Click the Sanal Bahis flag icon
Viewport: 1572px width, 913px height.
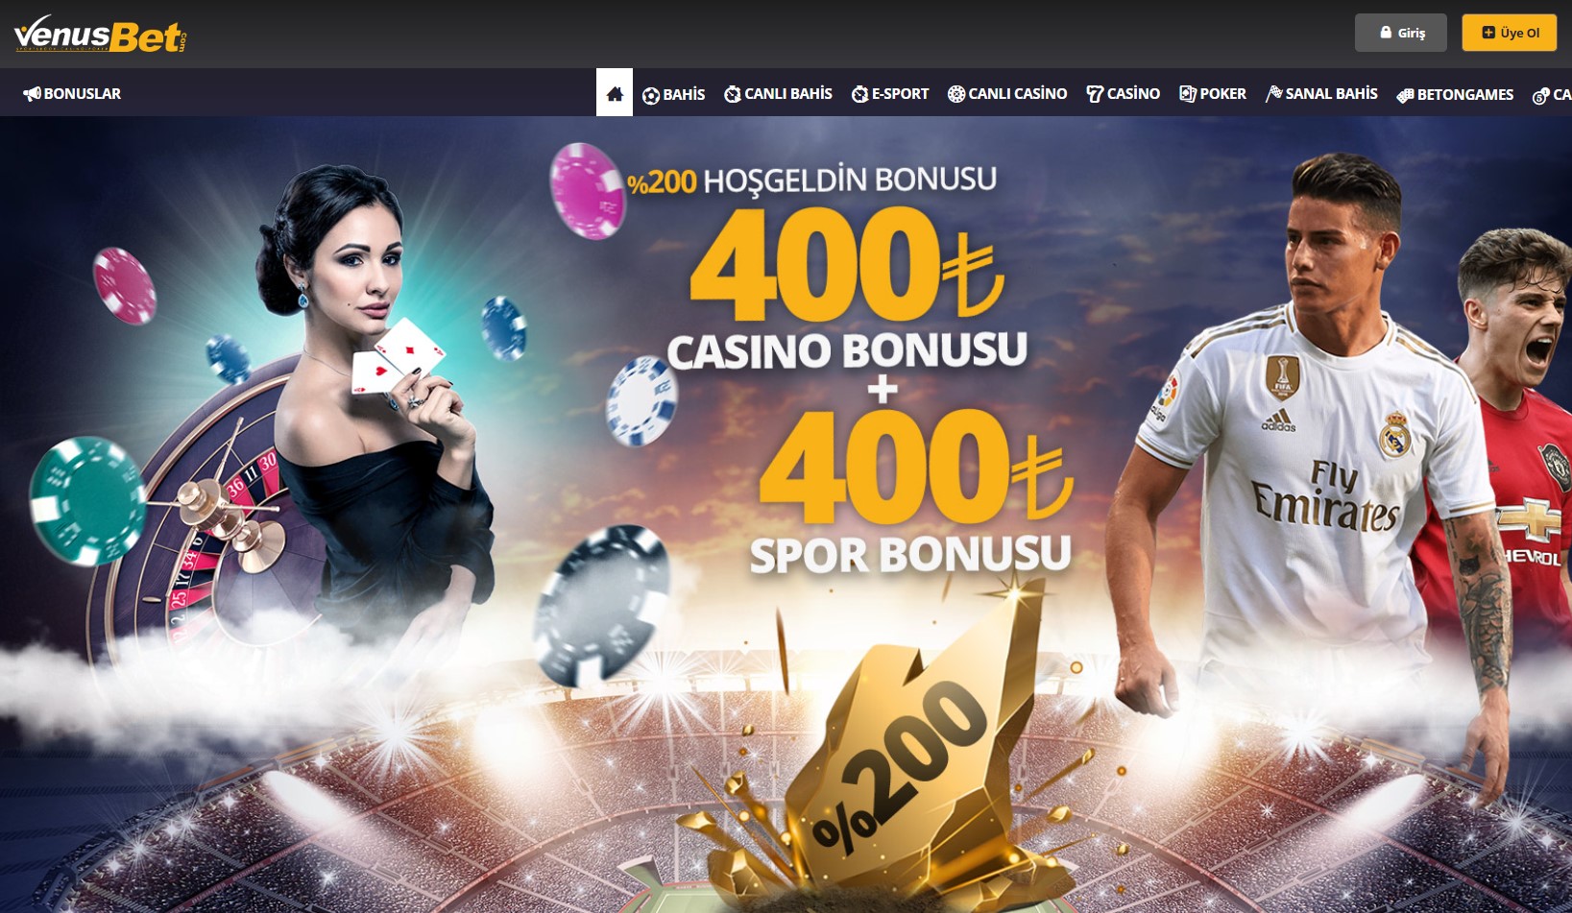(x=1273, y=94)
